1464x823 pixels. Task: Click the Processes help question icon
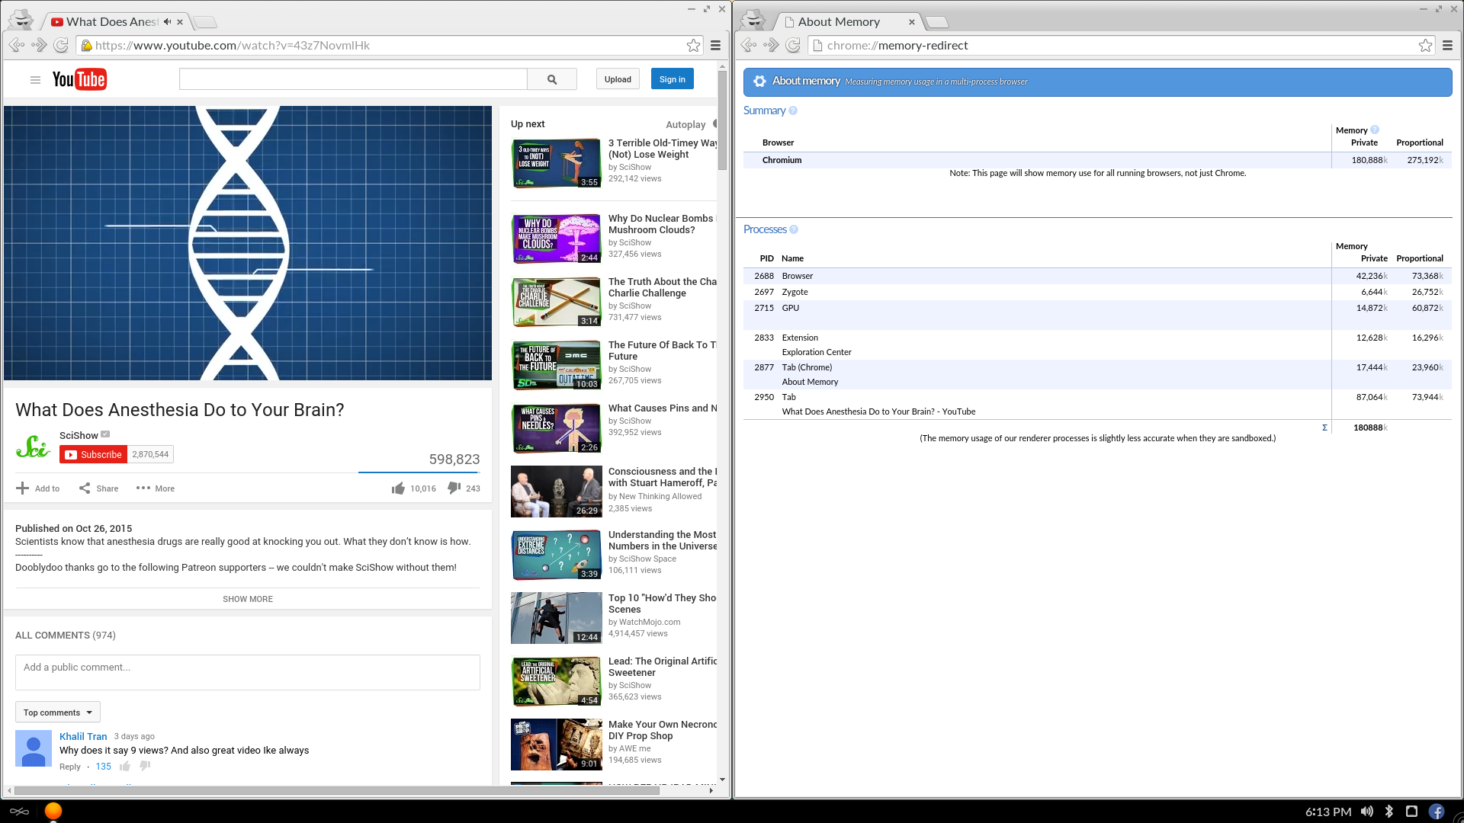click(x=794, y=229)
